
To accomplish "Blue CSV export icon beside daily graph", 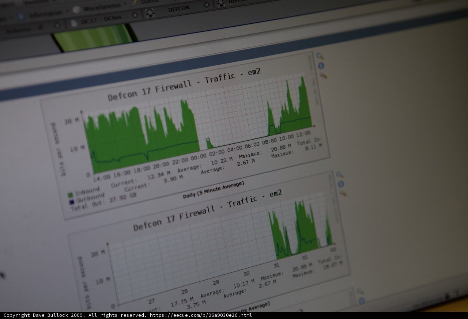I will tap(321, 66).
